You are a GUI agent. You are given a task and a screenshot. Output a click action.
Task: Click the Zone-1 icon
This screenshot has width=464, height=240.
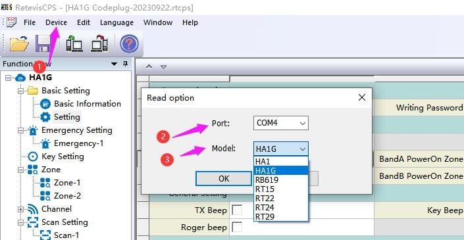point(45,183)
